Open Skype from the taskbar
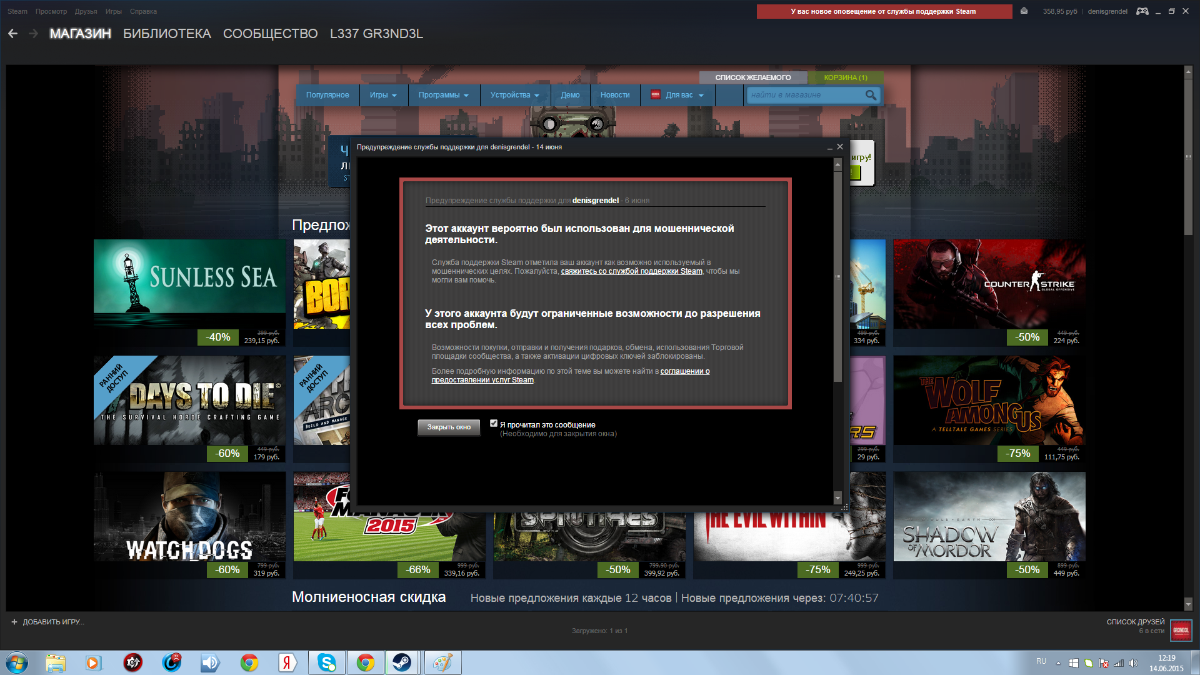Screen dimensions: 1200x675 click(x=326, y=662)
